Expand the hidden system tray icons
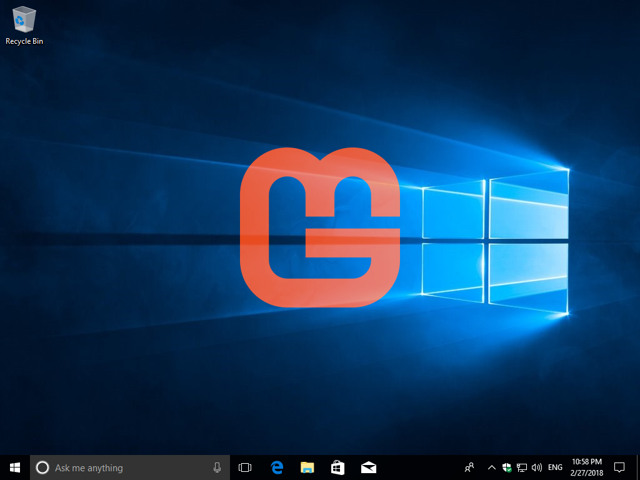This screenshot has width=640, height=480. pyautogui.click(x=491, y=467)
